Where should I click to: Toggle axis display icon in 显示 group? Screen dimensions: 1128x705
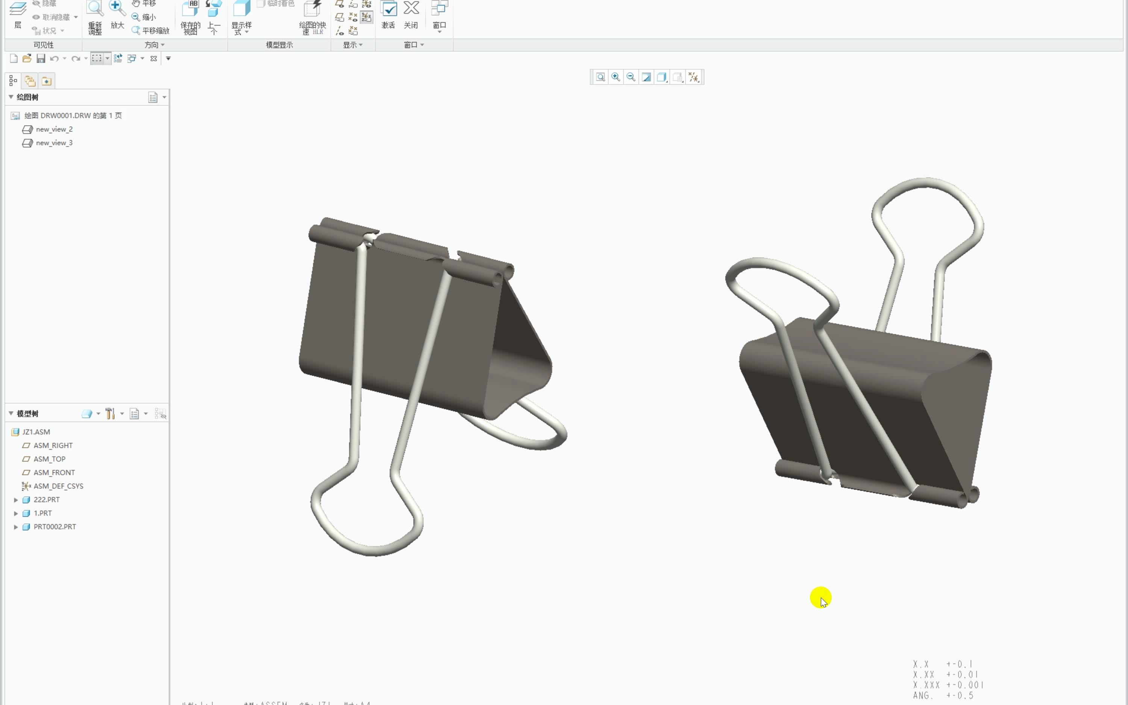click(340, 31)
